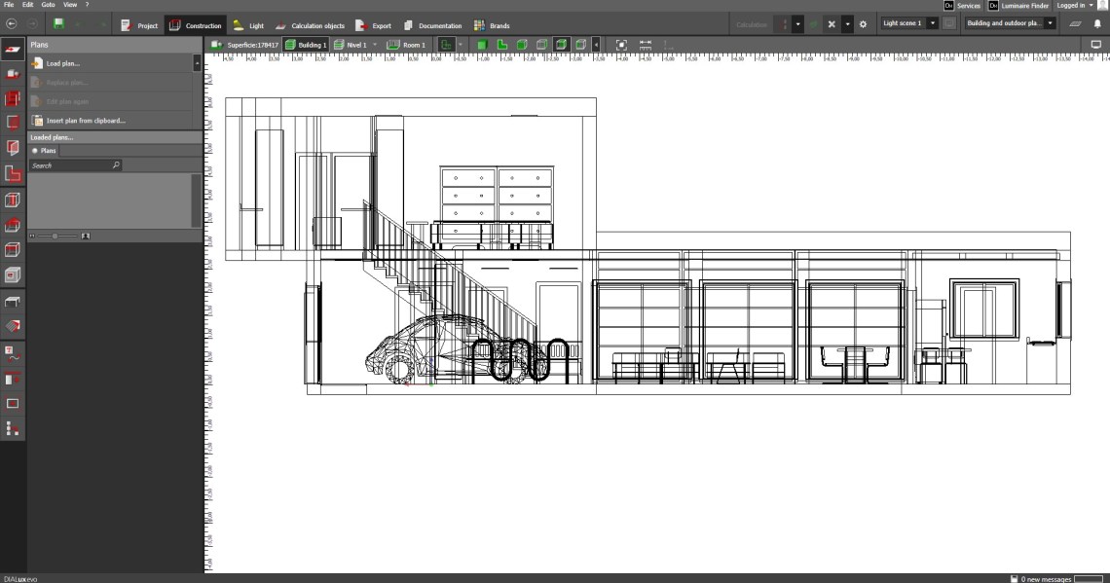Open Luminaire Finder

pos(1018,6)
